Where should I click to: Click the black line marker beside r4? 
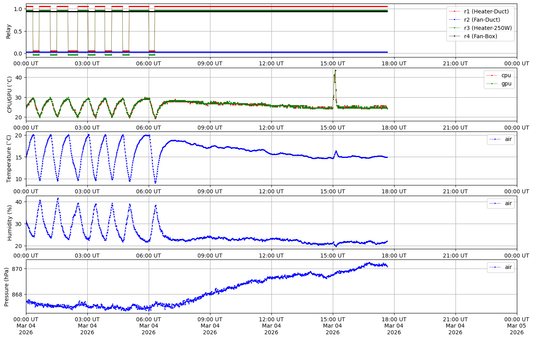[455, 36]
